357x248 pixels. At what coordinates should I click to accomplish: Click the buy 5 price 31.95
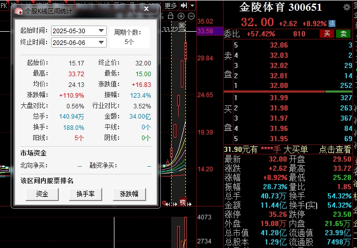tap(279, 139)
